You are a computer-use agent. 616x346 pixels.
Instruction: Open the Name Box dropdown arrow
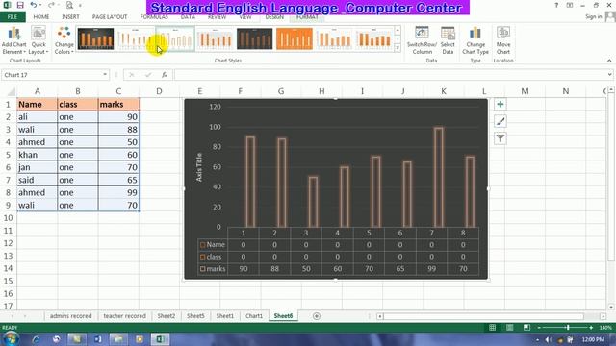click(x=105, y=75)
